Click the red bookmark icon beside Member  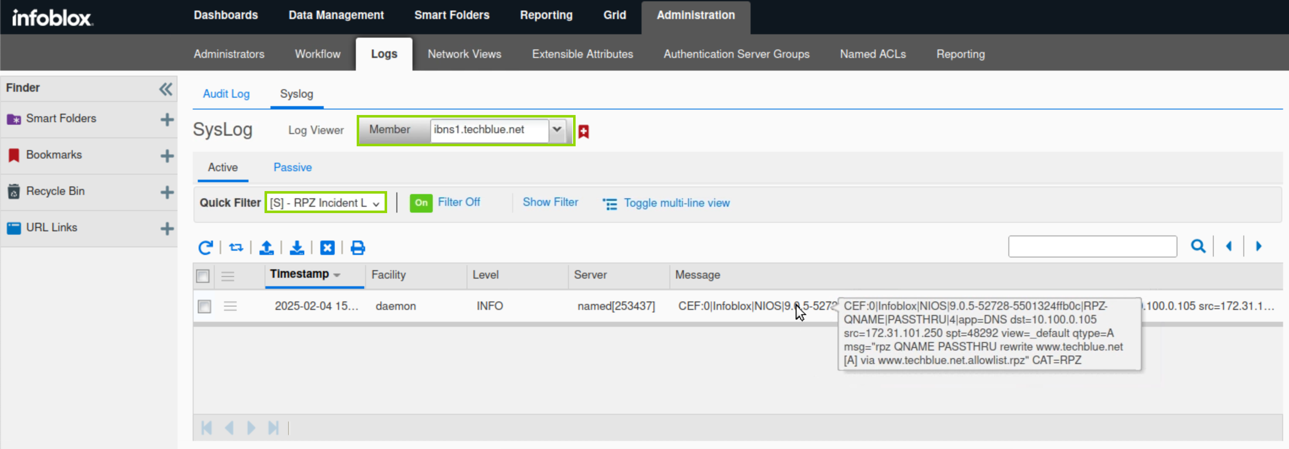tap(584, 131)
